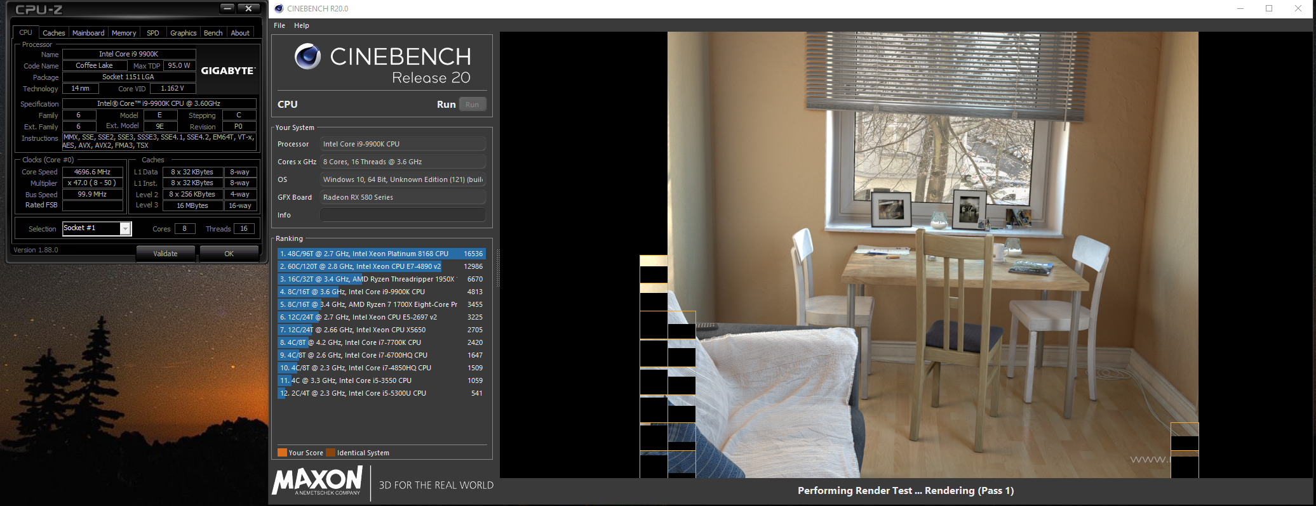This screenshot has height=506, width=1316.
Task: Click the greyed Run button for CPU test
Action: (472, 105)
